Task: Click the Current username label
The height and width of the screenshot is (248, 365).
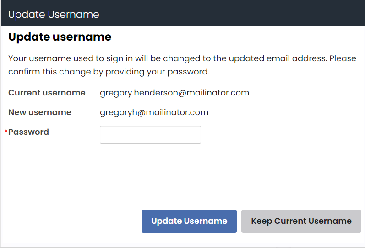Action: 47,93
